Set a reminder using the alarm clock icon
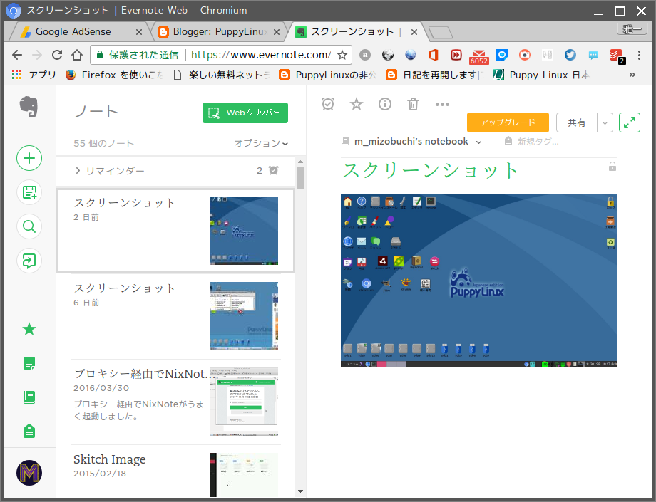656x502 pixels. 327,104
